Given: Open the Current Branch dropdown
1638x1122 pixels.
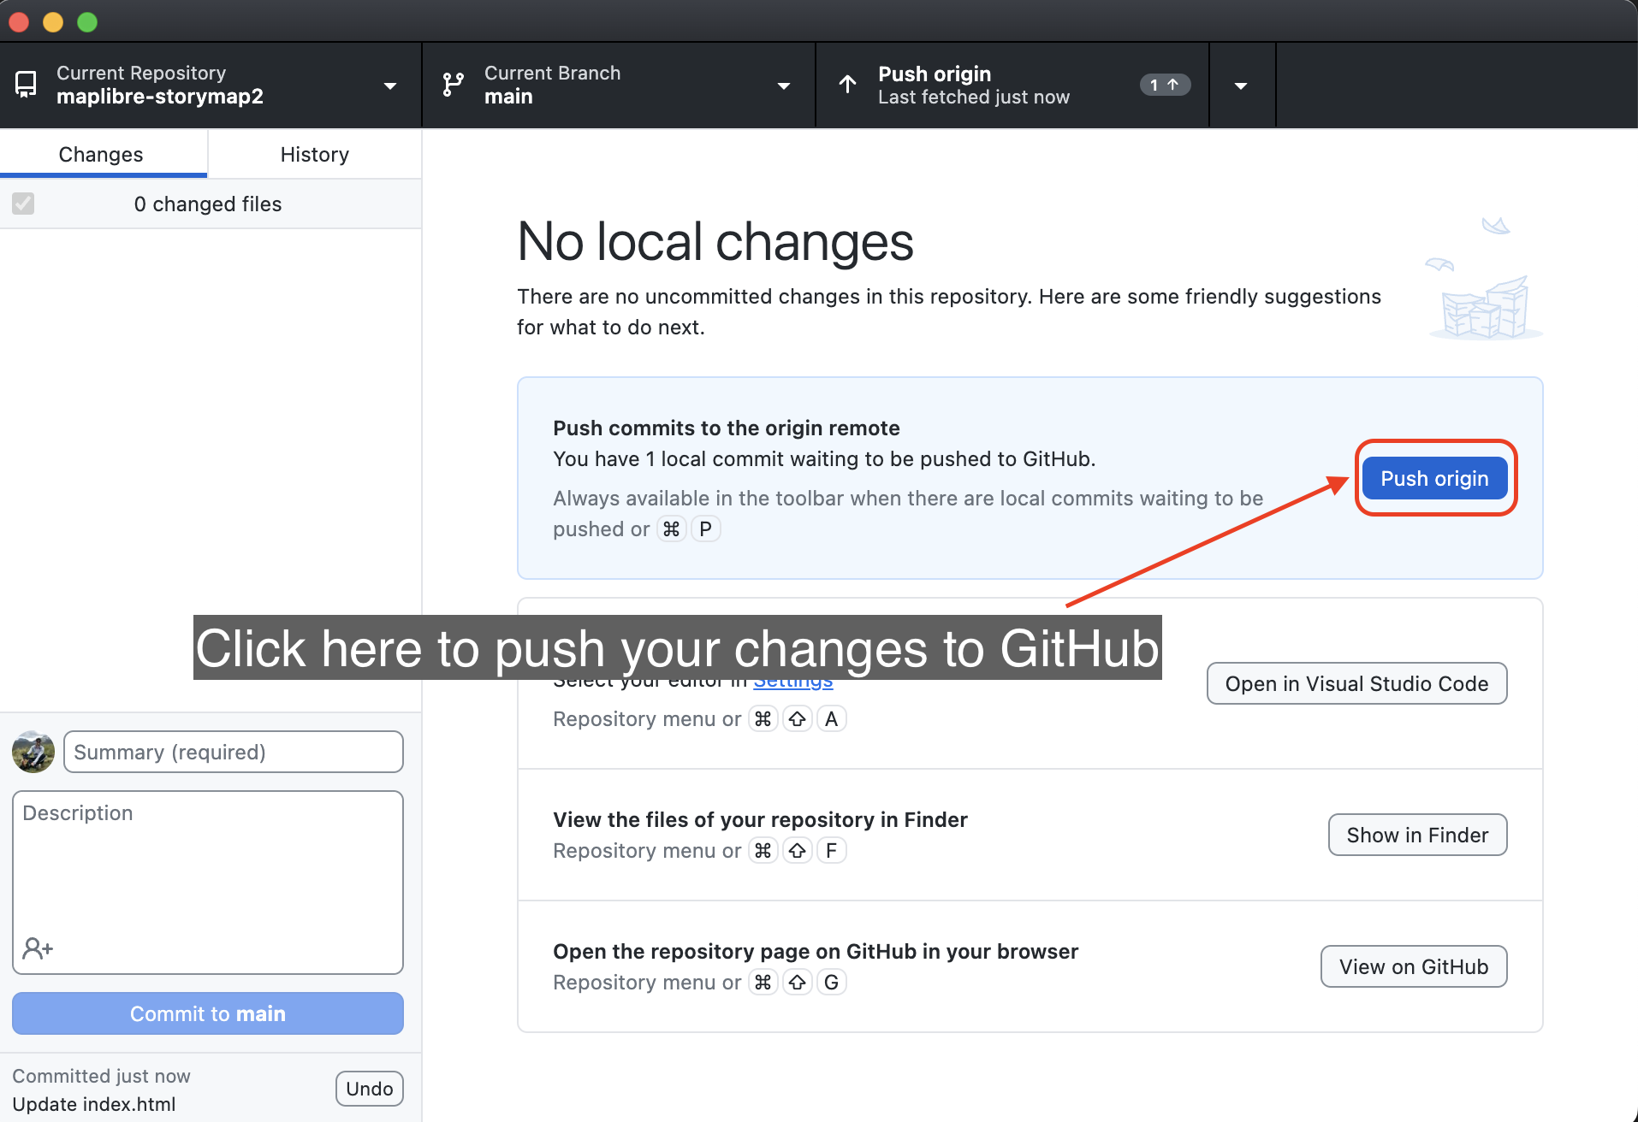Looking at the screenshot, I should [784, 86].
